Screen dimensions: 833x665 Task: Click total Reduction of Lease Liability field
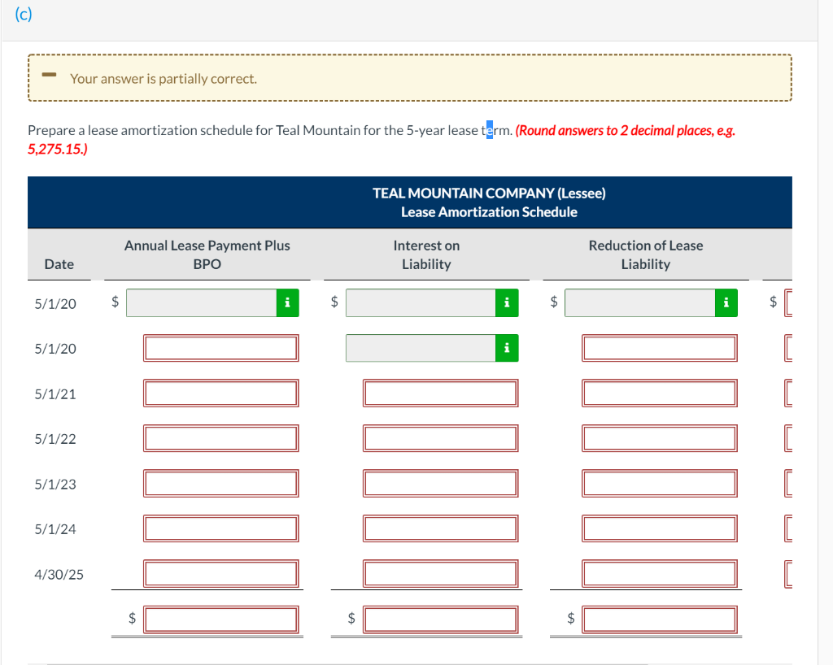click(659, 620)
